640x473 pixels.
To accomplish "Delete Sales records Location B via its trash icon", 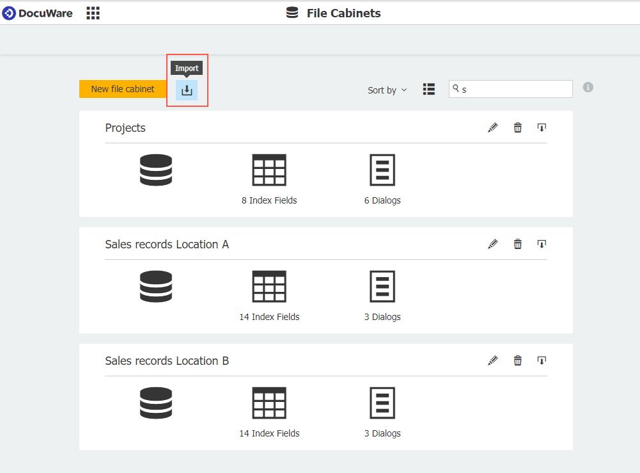I will pos(517,360).
